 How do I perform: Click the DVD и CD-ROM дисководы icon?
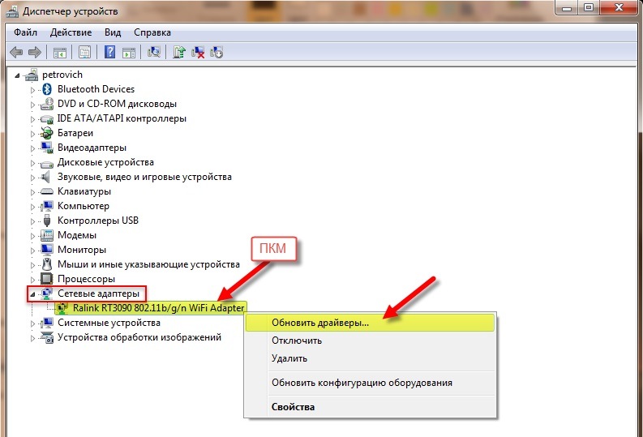click(47, 104)
